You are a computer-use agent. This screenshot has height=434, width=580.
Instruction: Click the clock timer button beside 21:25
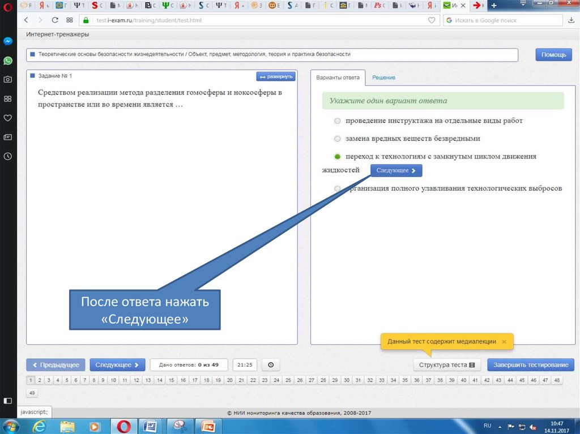(x=271, y=365)
